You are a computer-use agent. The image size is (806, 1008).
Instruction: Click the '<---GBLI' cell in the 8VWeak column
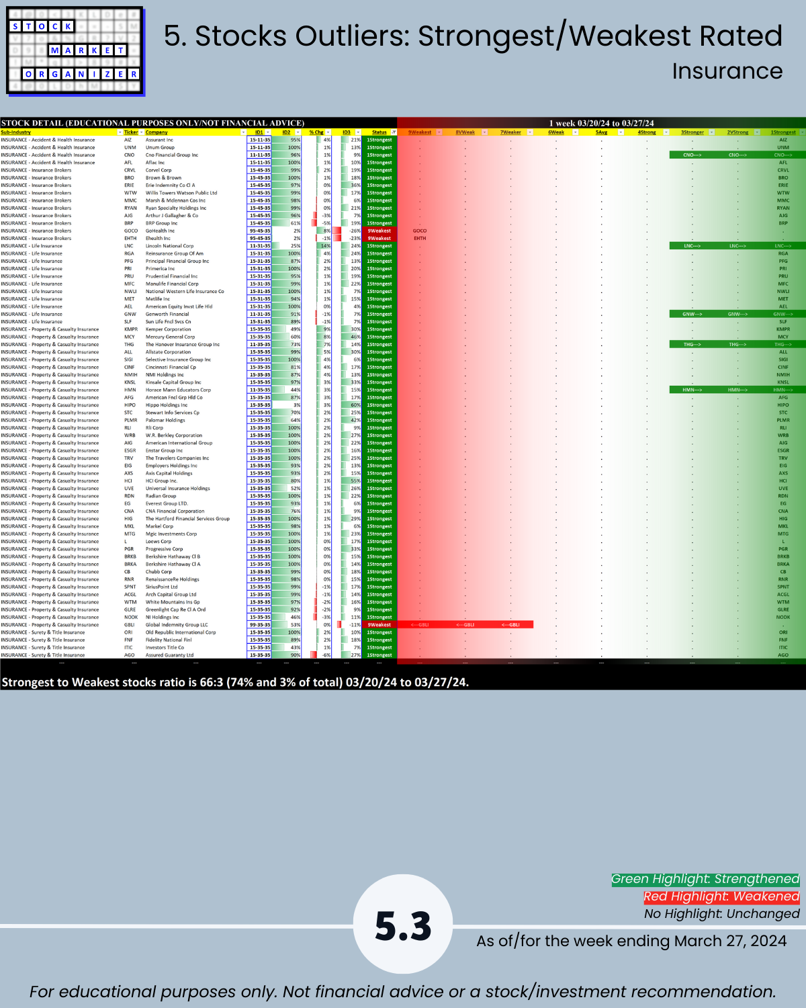tap(465, 624)
